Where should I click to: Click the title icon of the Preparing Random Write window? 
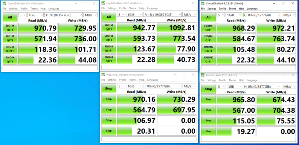103,75
